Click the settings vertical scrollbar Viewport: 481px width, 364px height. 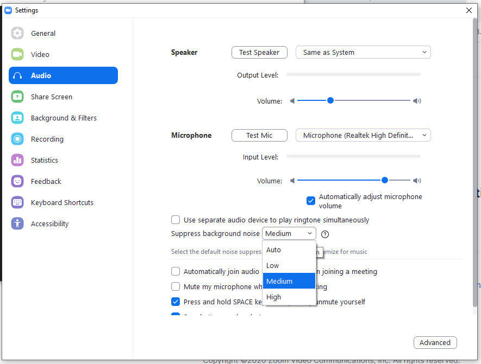tap(474, 162)
